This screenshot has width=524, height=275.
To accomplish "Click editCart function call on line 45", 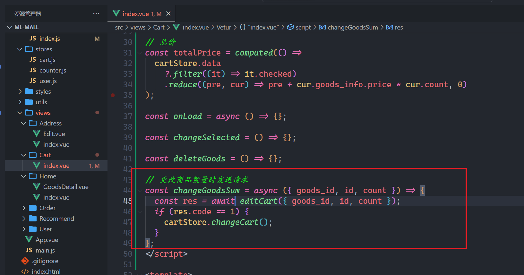I will 259,201.
